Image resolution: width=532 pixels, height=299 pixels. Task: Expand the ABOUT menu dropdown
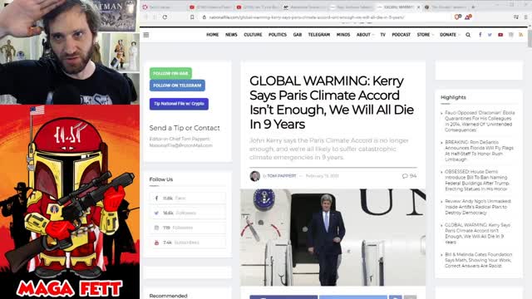click(x=365, y=35)
